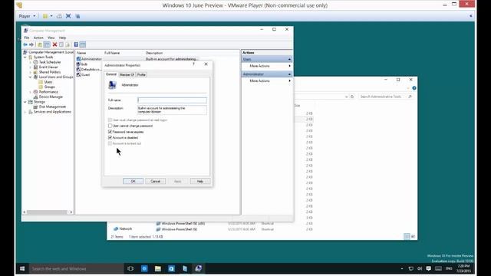This screenshot has width=491, height=276.
Task: Click the Explorer window help icon
Action: click(x=414, y=88)
